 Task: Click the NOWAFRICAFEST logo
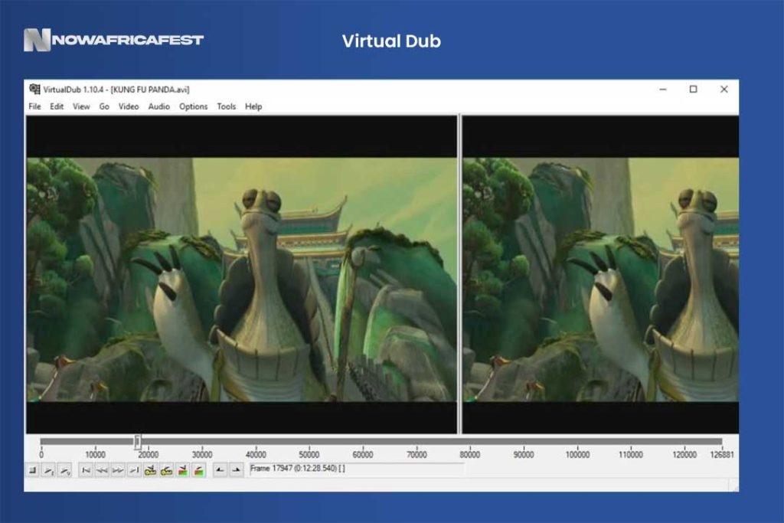113,40
